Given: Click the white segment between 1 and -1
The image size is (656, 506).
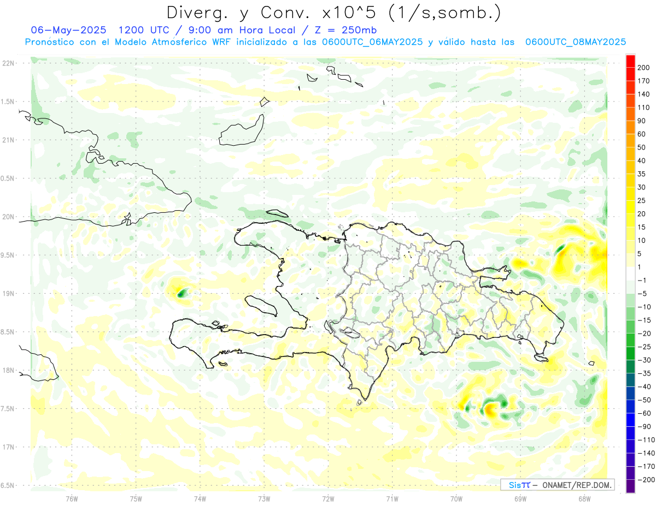Looking at the screenshot, I should [x=630, y=273].
